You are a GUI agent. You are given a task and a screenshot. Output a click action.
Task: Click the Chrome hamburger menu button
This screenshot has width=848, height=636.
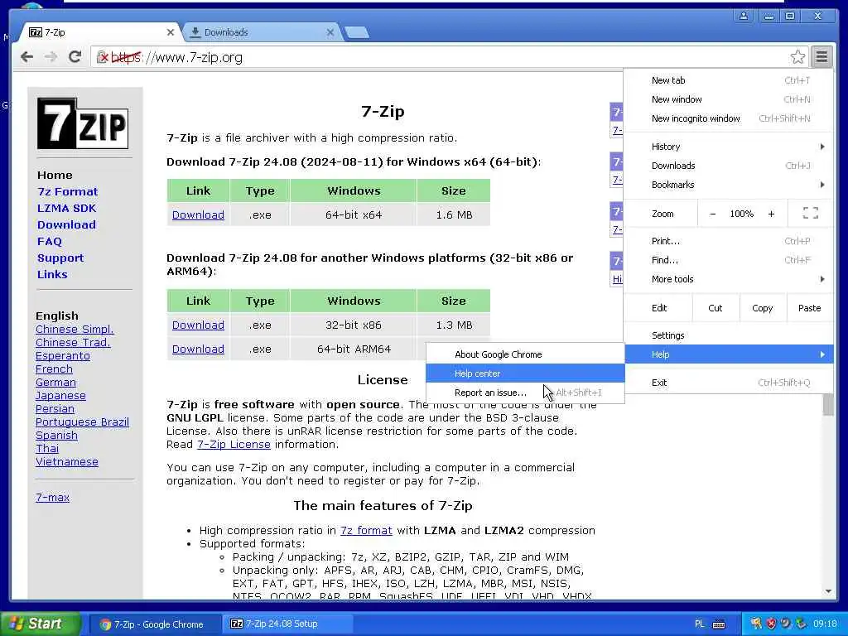(x=821, y=56)
